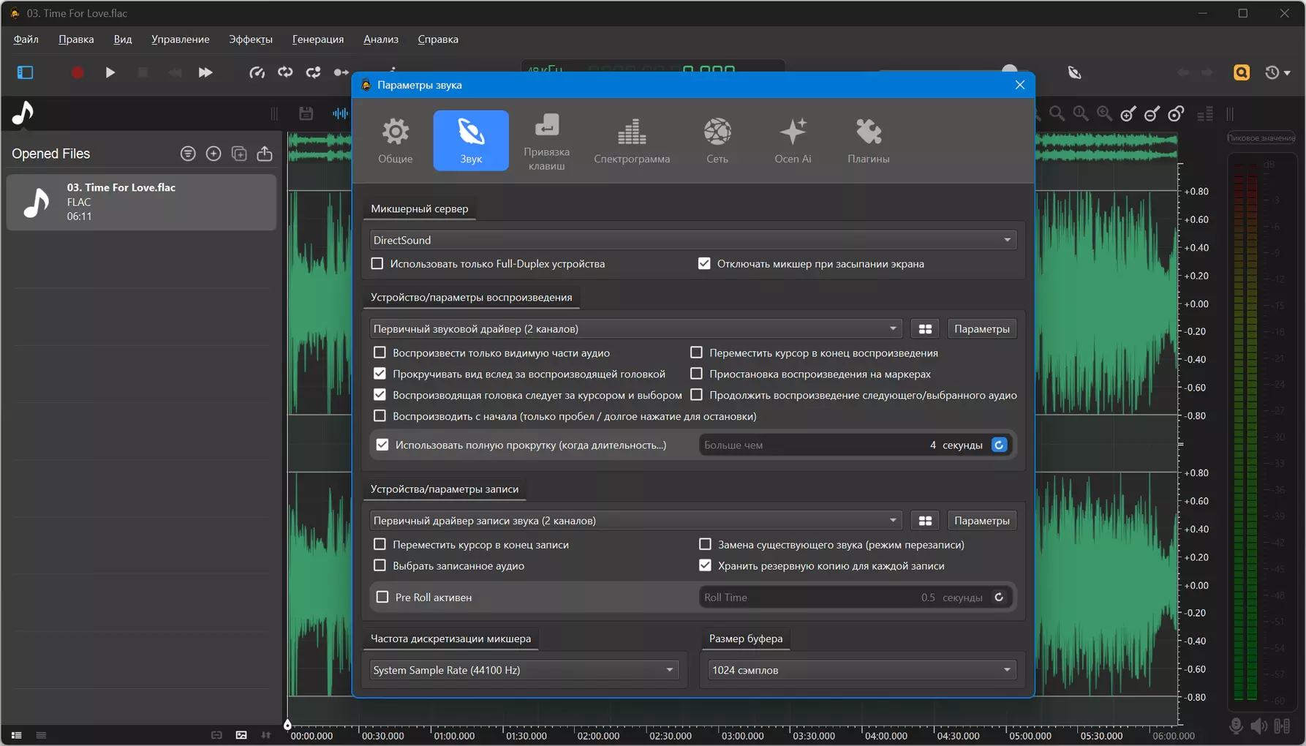Open the Правка menu
The image size is (1306, 746).
pyautogui.click(x=76, y=39)
